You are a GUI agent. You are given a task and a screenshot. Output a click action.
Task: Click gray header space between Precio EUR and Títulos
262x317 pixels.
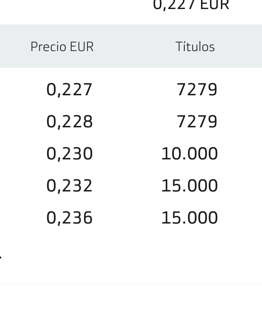click(x=135, y=47)
